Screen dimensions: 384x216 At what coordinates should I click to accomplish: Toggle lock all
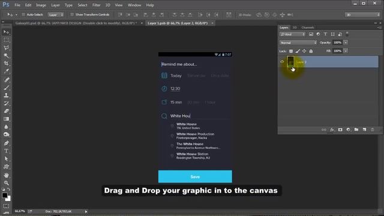tap(311, 51)
